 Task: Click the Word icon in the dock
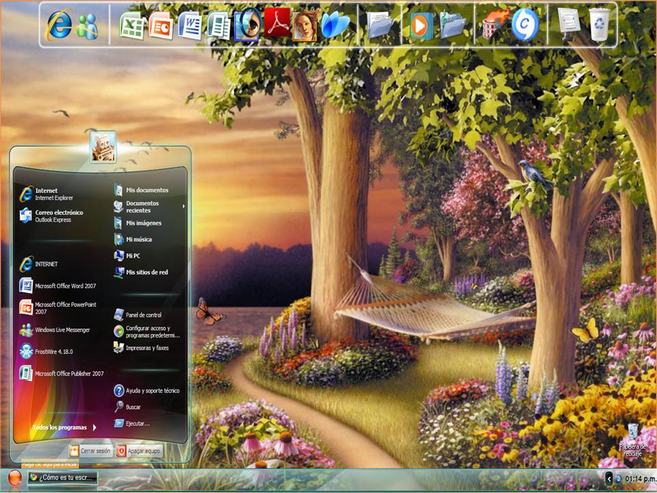(190, 25)
